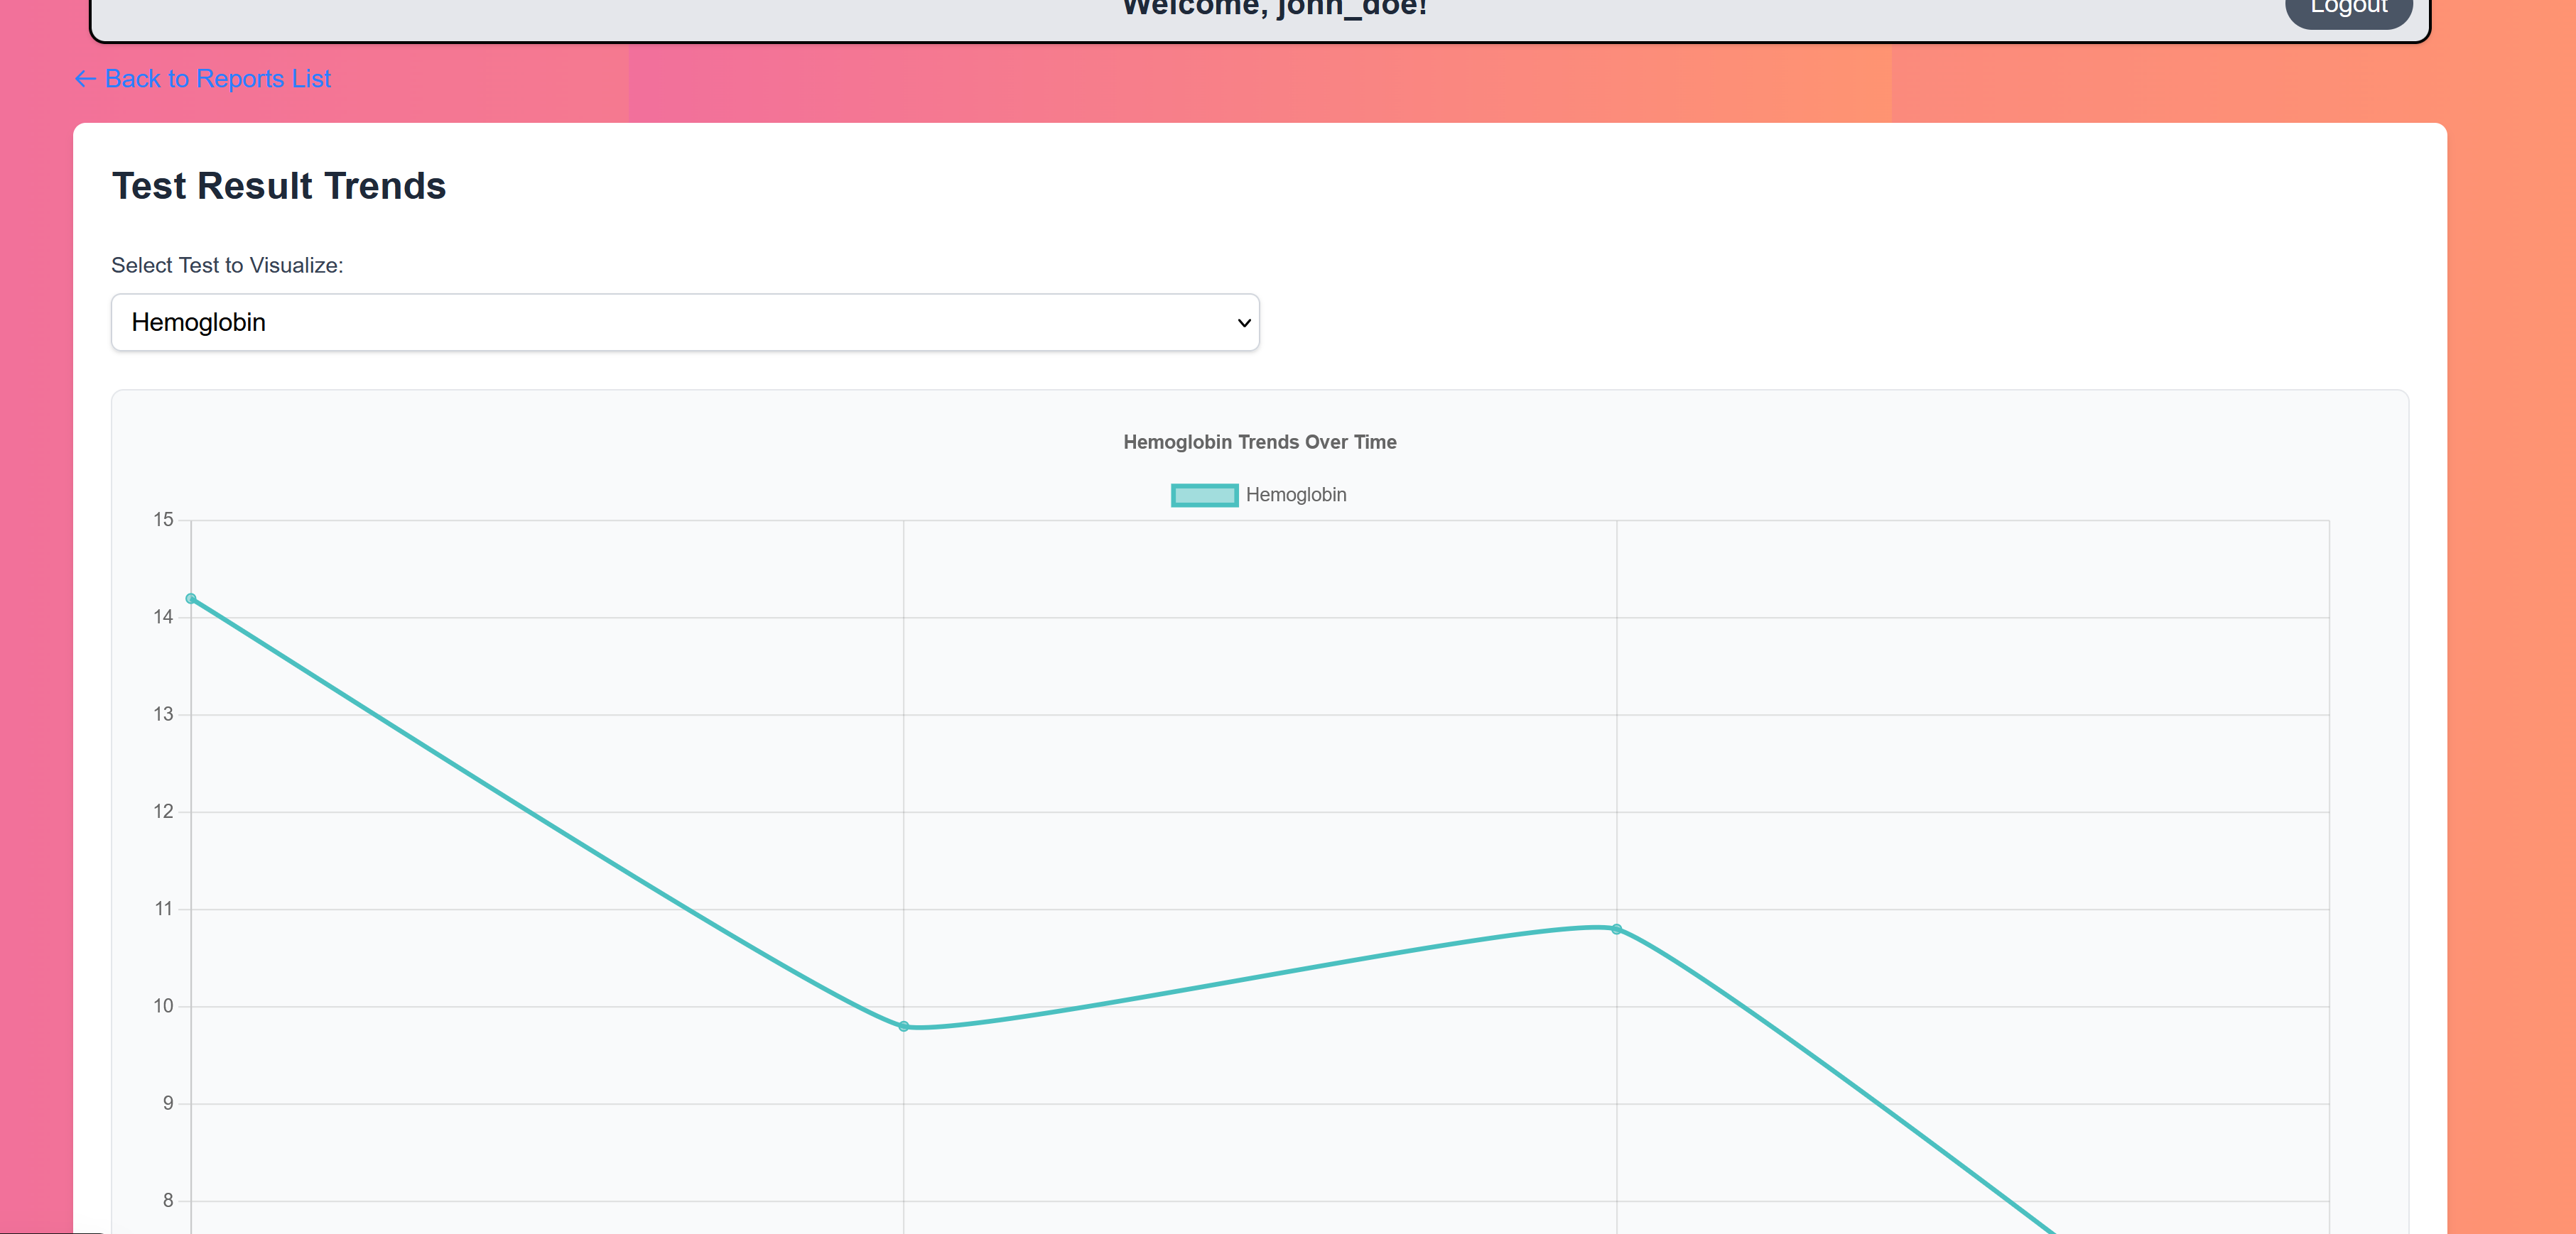Image resolution: width=2576 pixels, height=1234 pixels.
Task: Click the y-axis label 15
Action: coord(163,520)
